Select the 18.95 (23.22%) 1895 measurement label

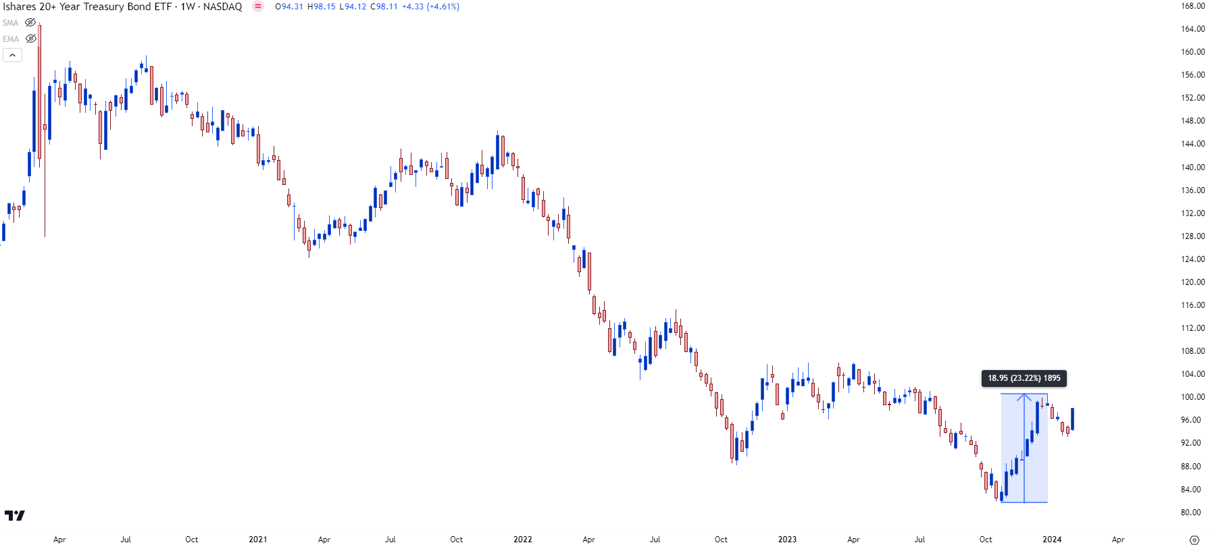(1024, 378)
